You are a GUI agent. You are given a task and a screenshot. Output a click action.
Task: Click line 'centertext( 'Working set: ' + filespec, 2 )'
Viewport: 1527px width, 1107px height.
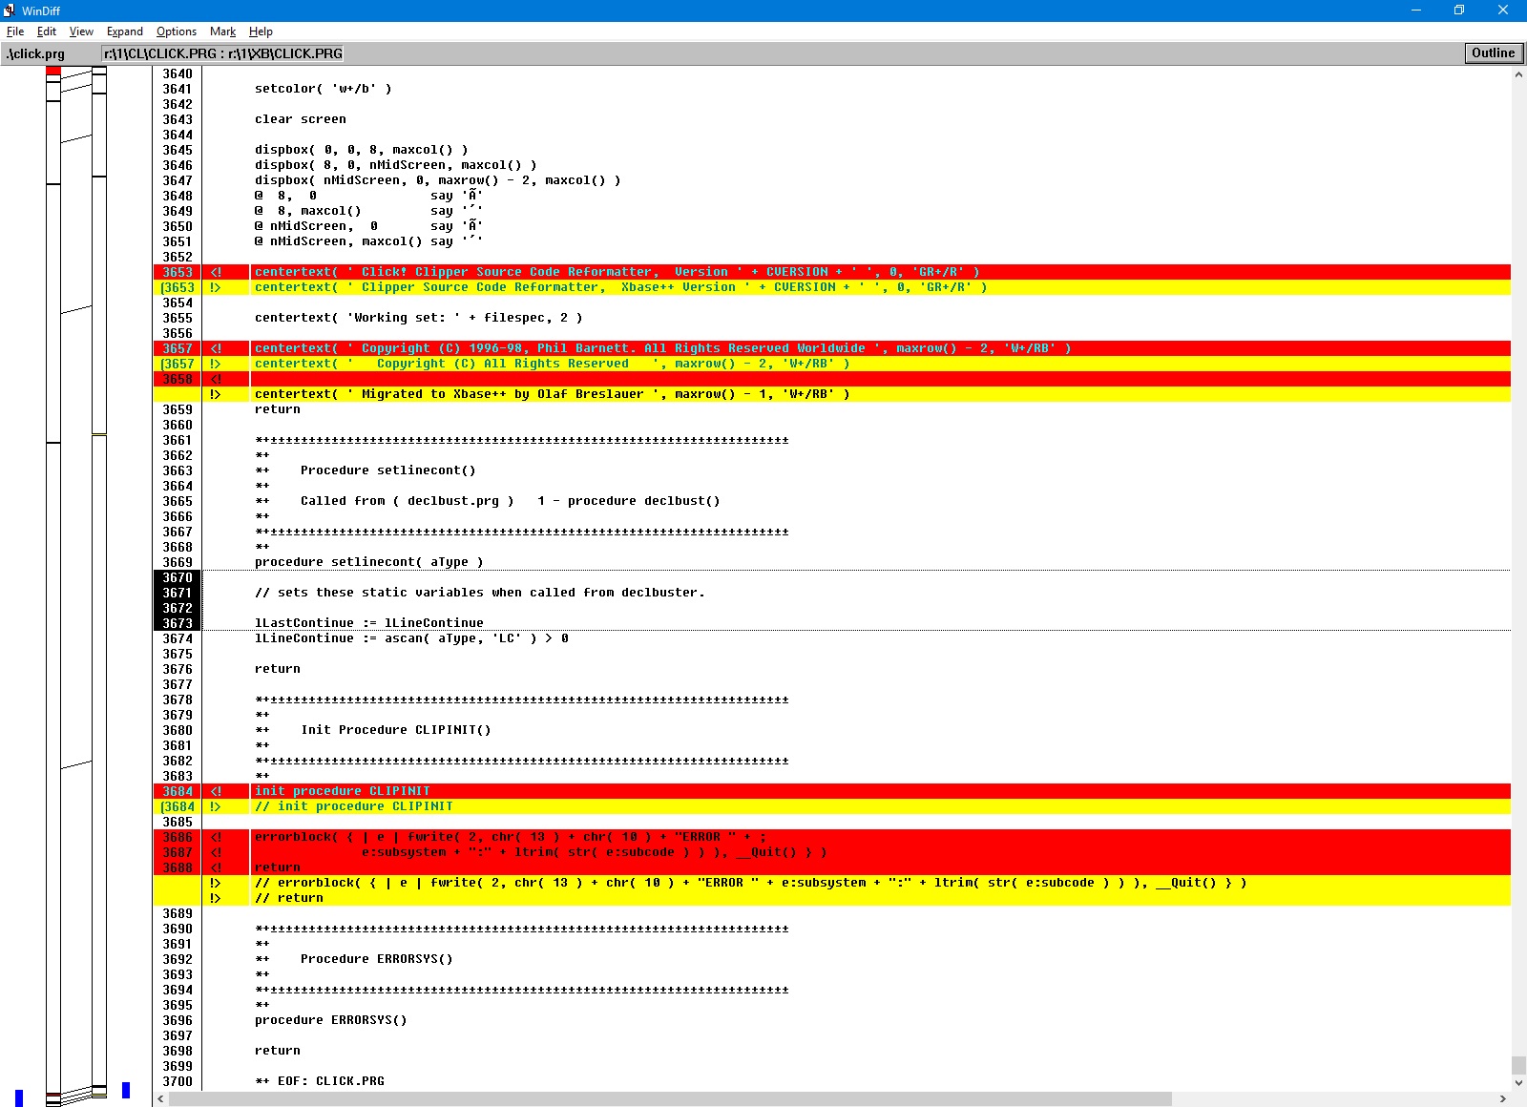point(418,318)
